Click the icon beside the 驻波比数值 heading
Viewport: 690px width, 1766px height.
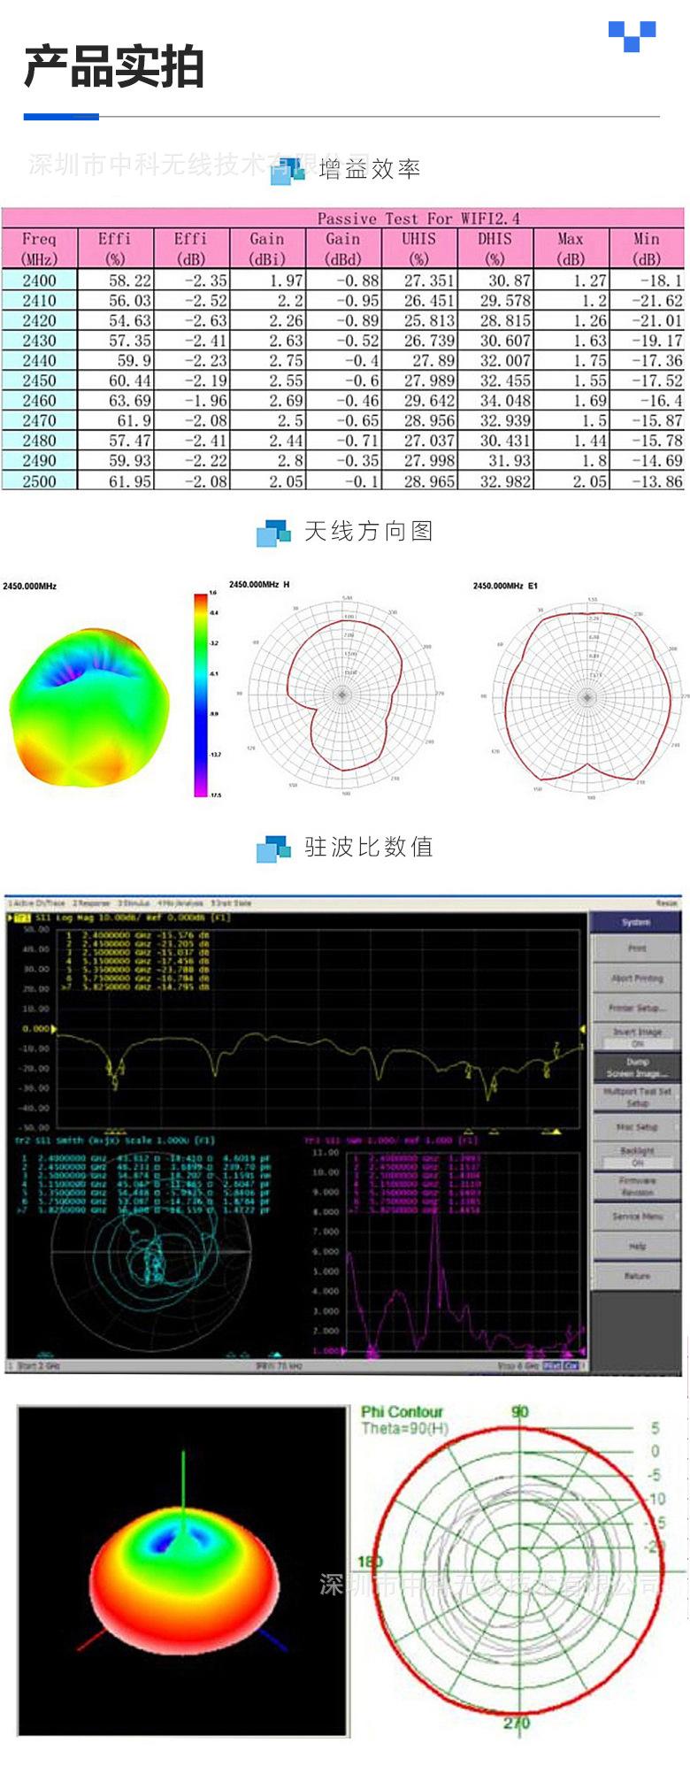pyautogui.click(x=273, y=848)
